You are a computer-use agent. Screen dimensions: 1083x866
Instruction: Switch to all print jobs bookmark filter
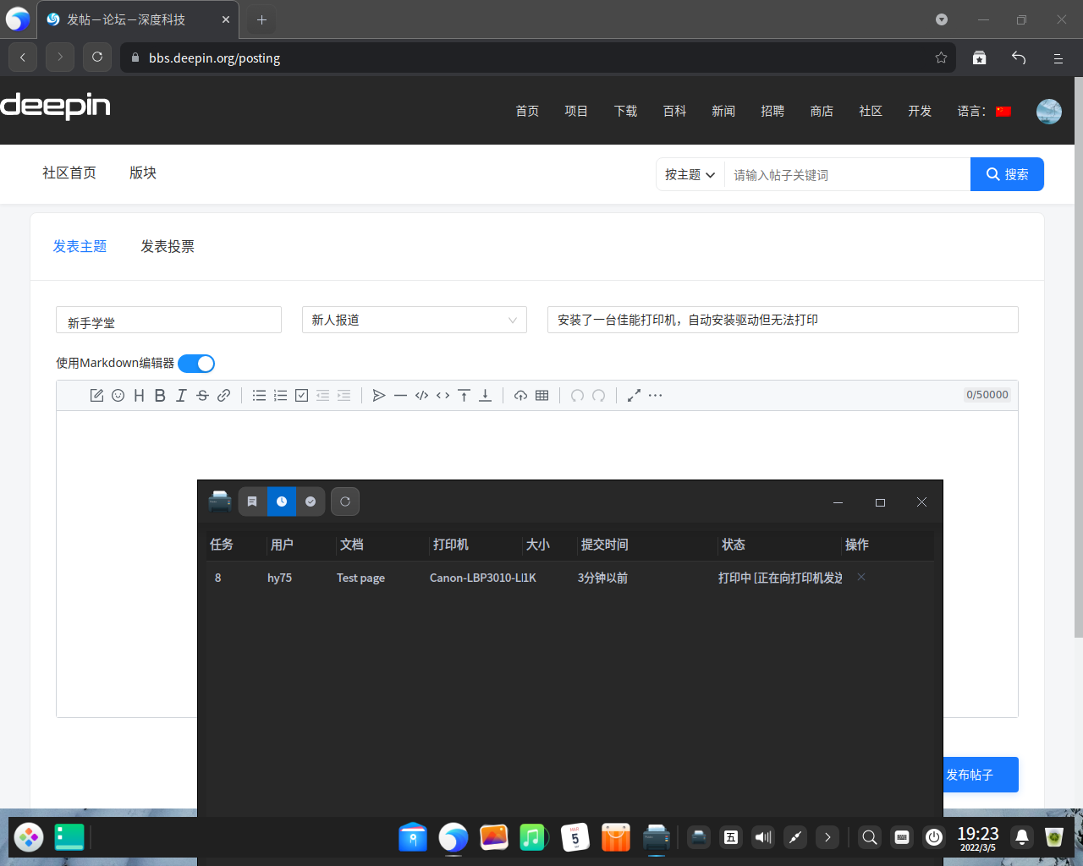252,501
